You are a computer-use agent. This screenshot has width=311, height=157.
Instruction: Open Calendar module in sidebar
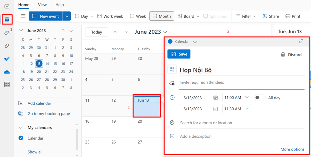[x=7, y=20]
